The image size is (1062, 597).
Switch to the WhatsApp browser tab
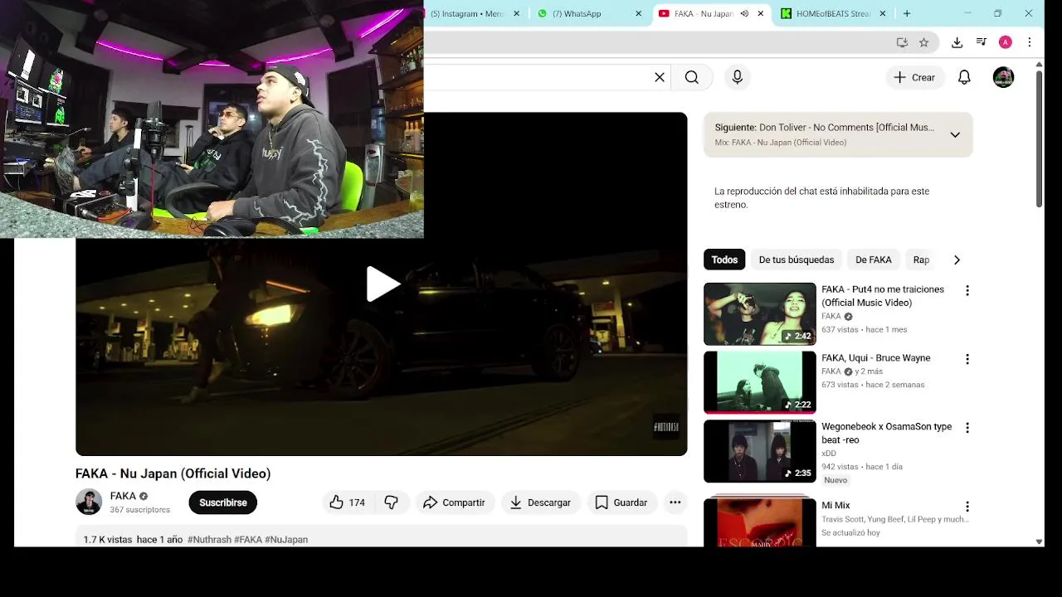577,13
